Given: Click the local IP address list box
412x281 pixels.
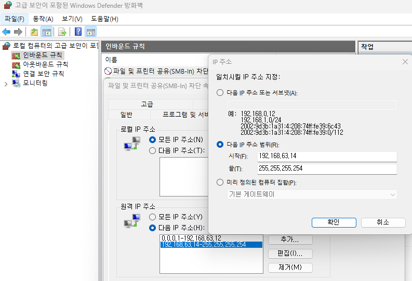Looking at the screenshot, I should click(184, 177).
